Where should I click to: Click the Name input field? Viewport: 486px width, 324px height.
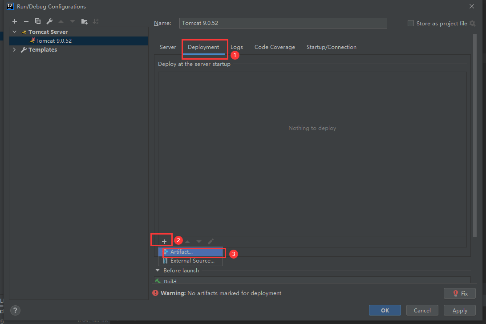(283, 23)
